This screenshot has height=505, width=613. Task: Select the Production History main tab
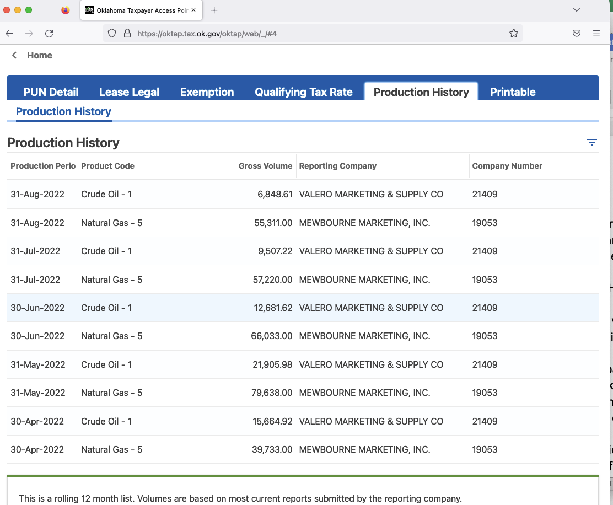coord(421,92)
